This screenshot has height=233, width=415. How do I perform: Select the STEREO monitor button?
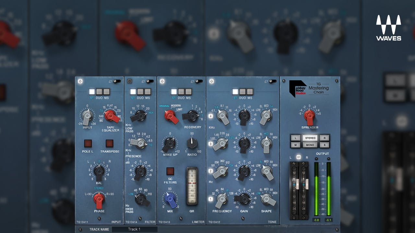click(x=310, y=138)
